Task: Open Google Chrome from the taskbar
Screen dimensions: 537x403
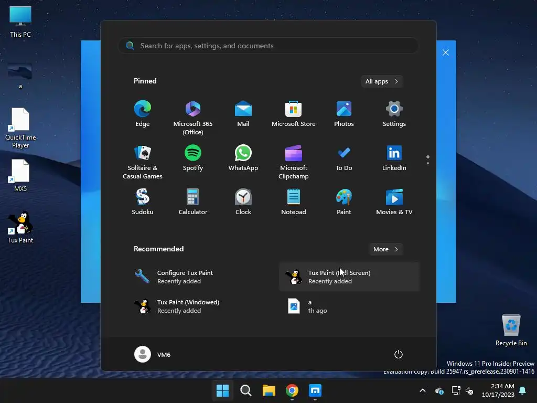Action: 292,390
